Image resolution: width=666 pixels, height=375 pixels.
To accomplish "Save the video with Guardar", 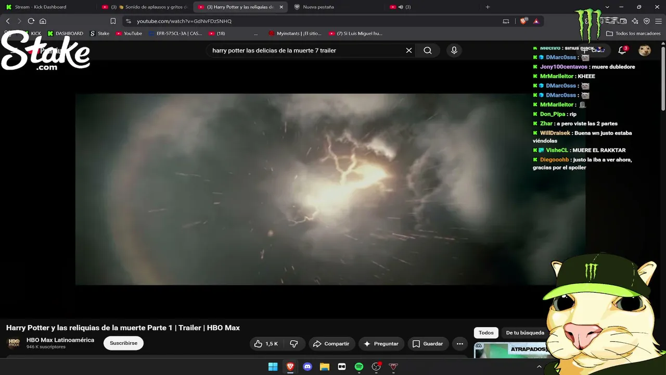I will [428, 344].
